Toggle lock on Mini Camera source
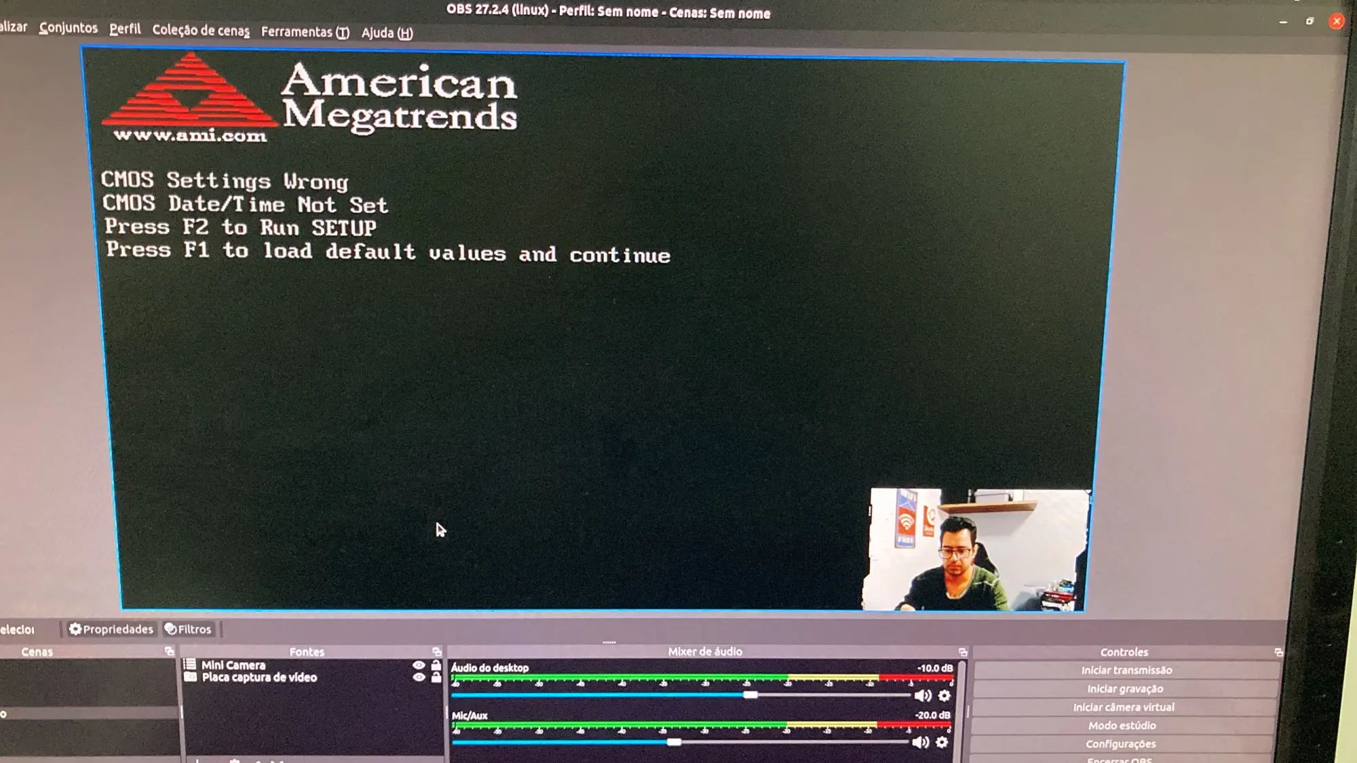The image size is (1357, 763). click(436, 665)
